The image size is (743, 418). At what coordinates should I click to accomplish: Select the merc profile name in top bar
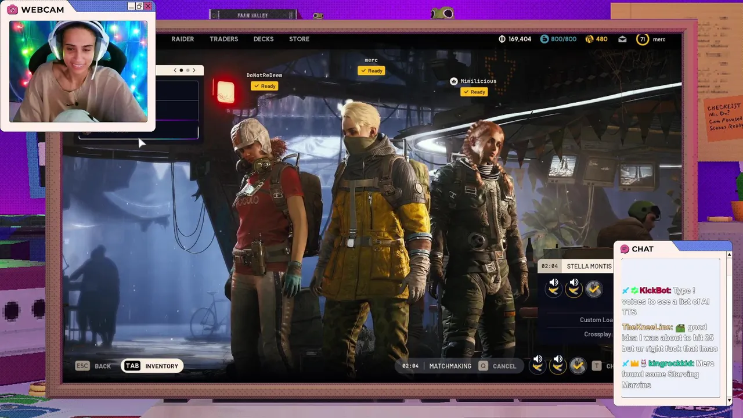659,39
